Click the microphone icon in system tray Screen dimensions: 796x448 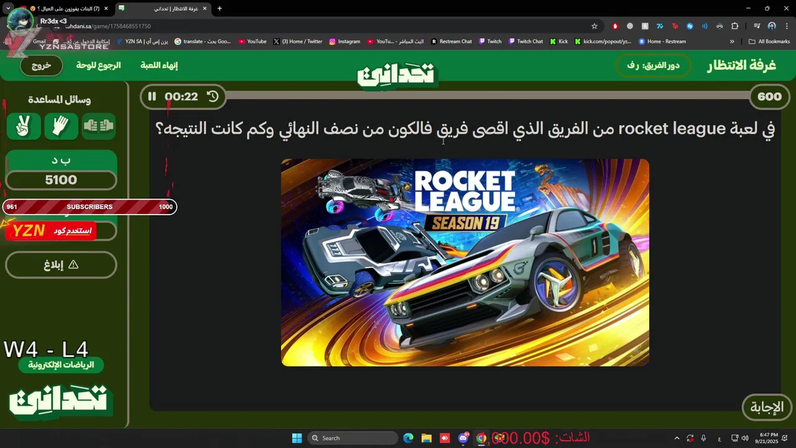(x=703, y=438)
